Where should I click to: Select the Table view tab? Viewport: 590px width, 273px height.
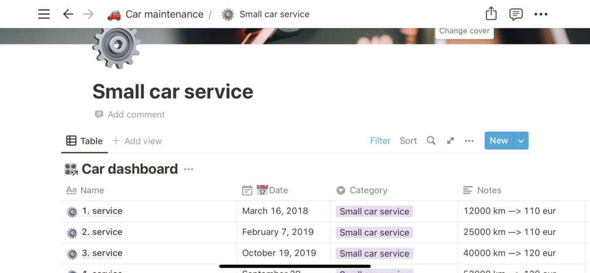tap(85, 141)
